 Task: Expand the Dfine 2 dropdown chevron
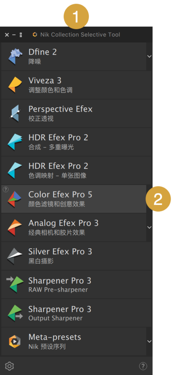click(x=150, y=56)
